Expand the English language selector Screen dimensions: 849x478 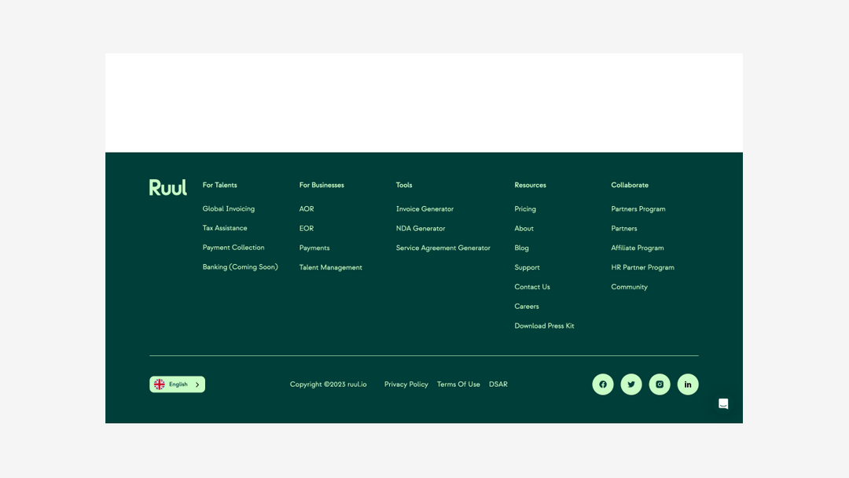pyautogui.click(x=177, y=384)
